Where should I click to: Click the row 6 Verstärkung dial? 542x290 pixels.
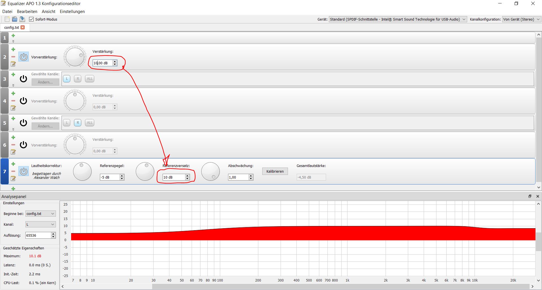pos(75,144)
